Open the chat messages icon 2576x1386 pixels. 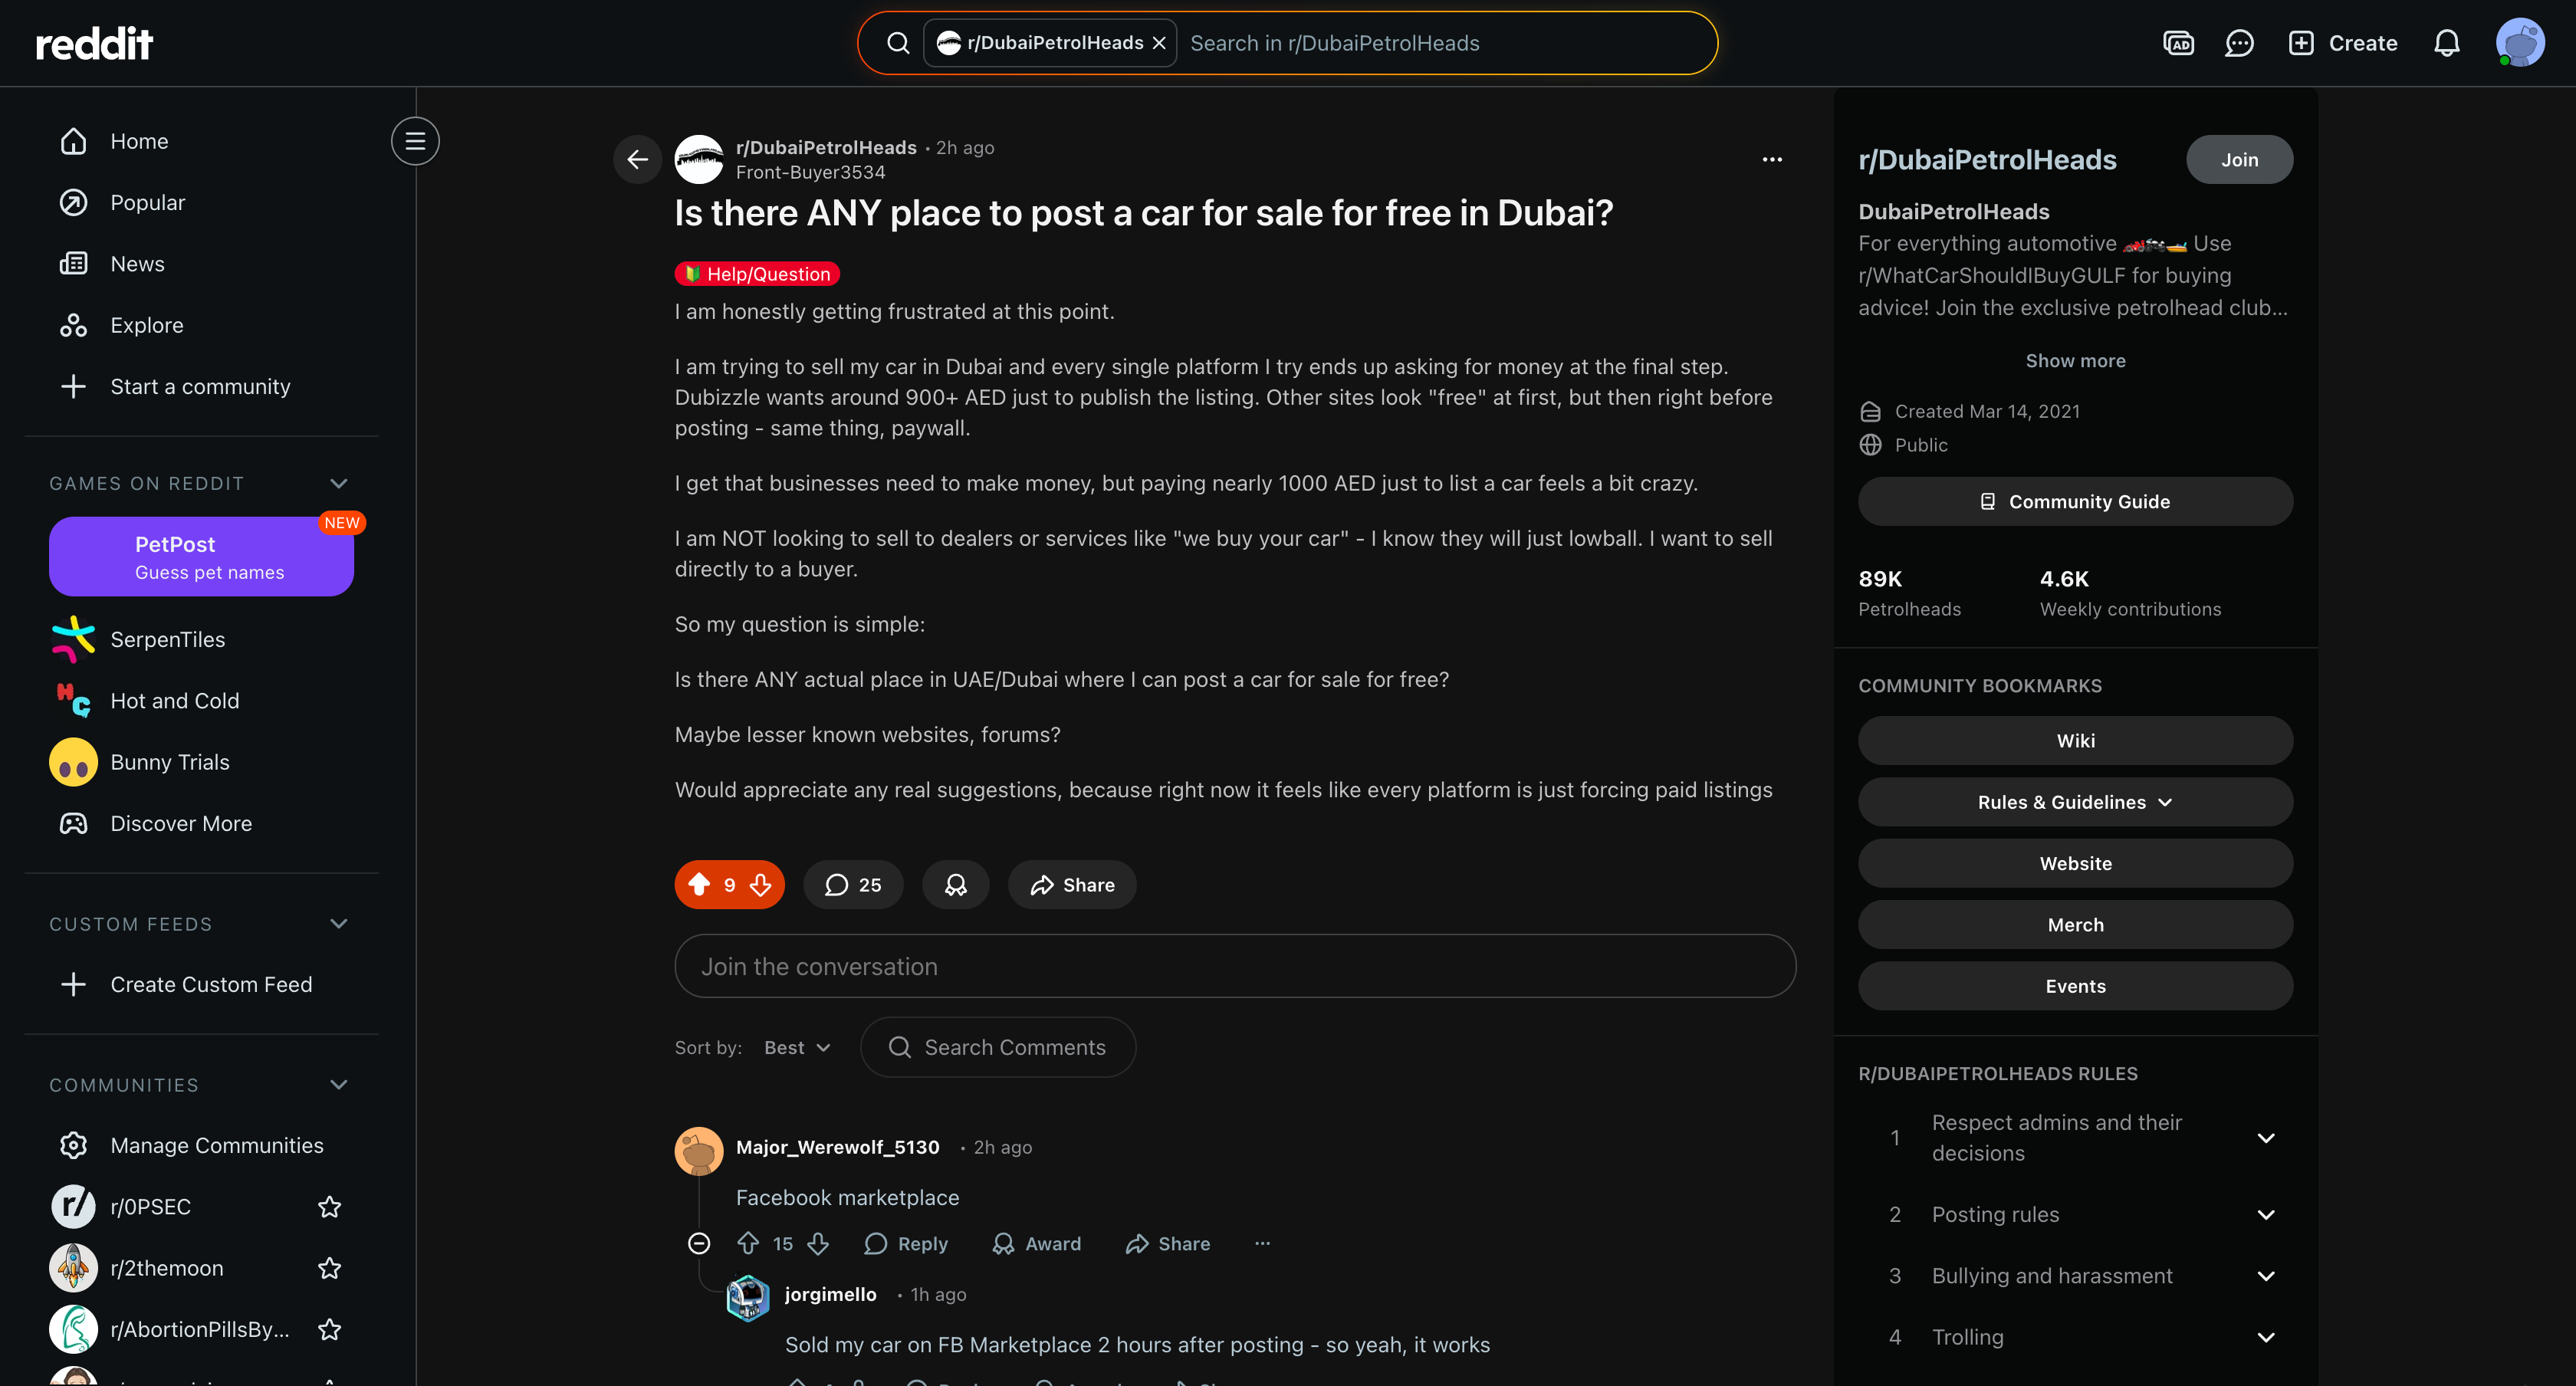coord(2238,43)
